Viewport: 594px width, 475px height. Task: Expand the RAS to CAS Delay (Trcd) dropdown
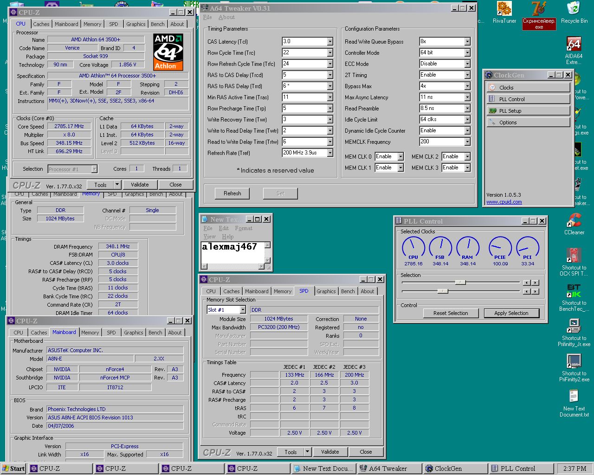pyautogui.click(x=330, y=75)
